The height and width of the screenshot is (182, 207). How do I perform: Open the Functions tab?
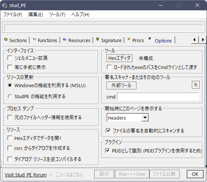pyautogui.click(x=45, y=40)
